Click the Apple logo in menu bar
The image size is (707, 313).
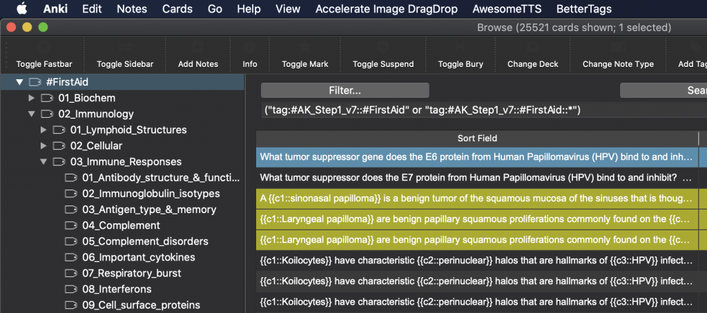(x=21, y=9)
